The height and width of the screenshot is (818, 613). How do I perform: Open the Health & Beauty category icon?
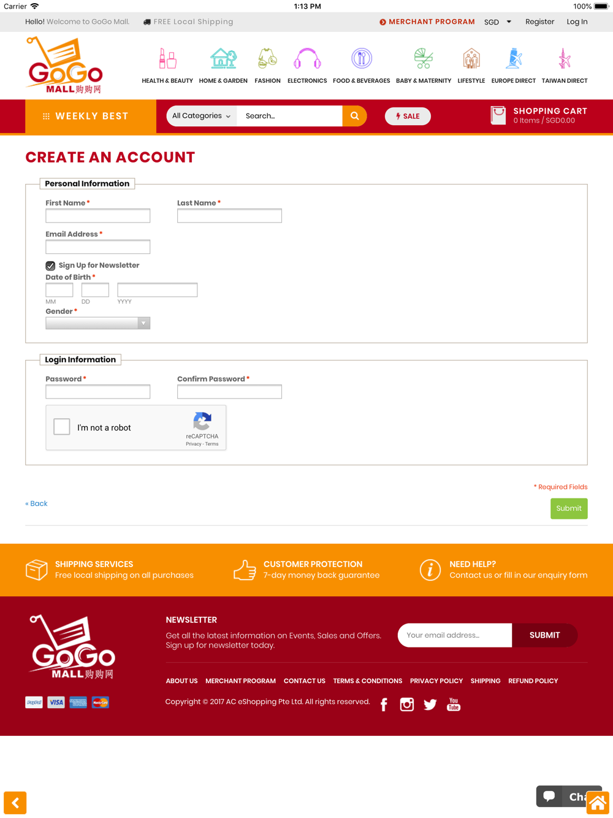167,59
